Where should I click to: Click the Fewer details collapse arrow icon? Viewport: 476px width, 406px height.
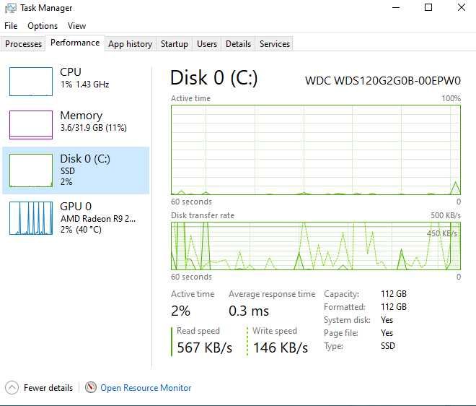tap(12, 388)
